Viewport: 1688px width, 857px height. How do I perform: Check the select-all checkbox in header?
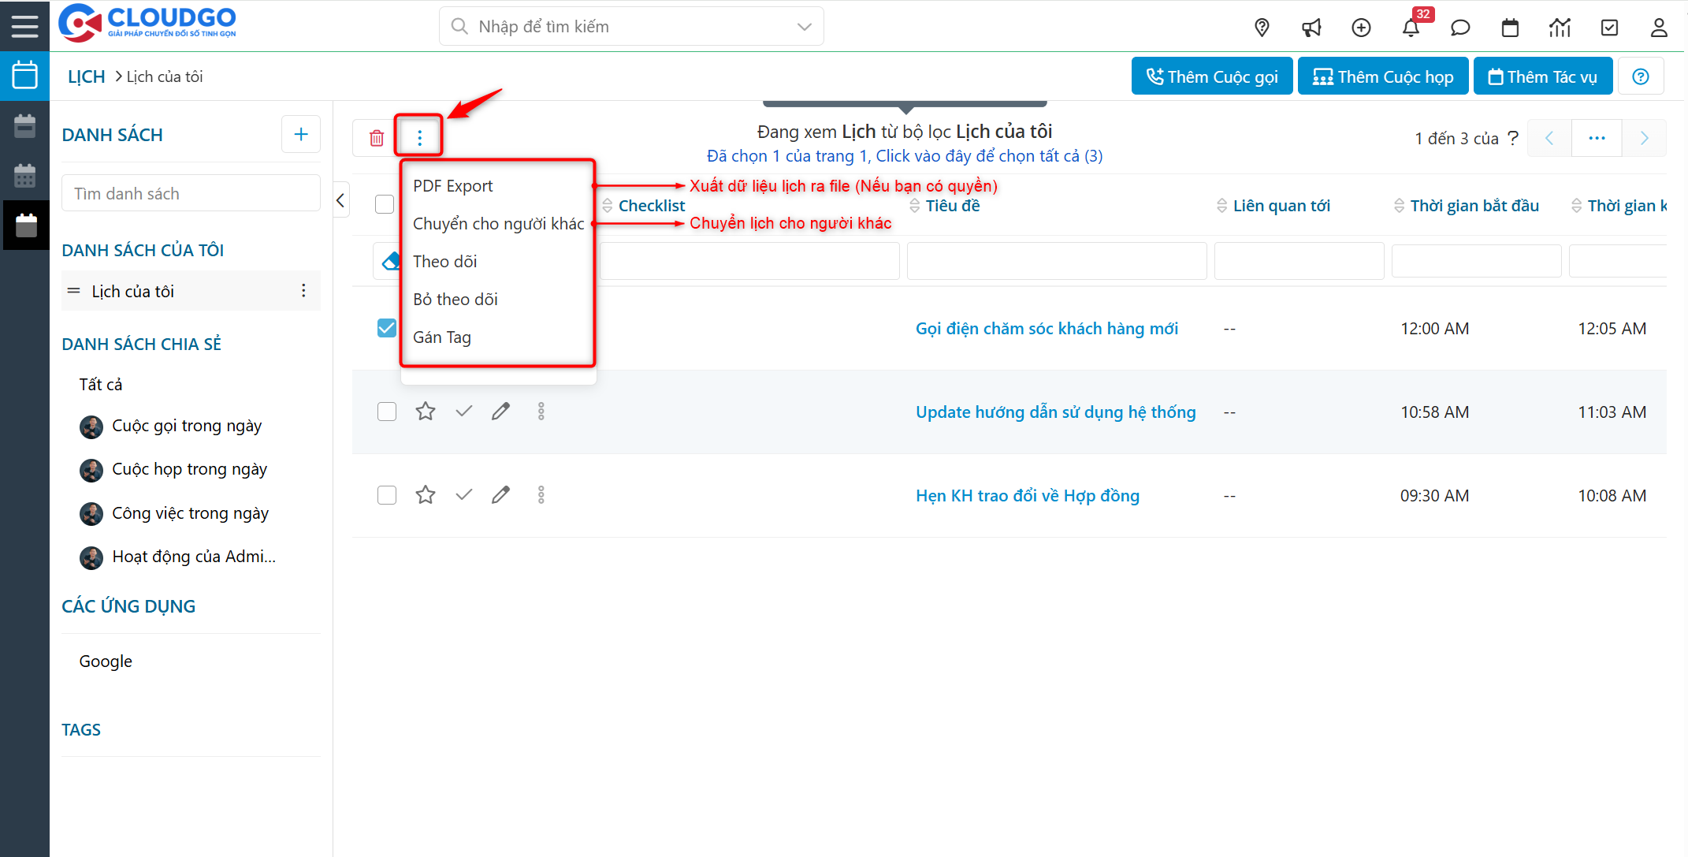tap(385, 203)
